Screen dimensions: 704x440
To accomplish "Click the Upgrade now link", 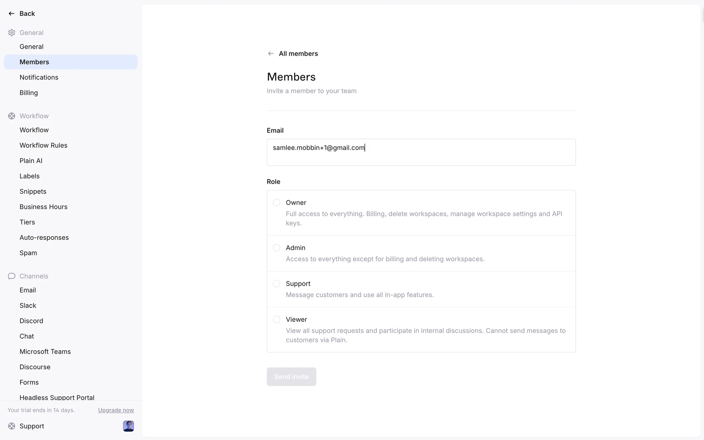I will point(116,410).
